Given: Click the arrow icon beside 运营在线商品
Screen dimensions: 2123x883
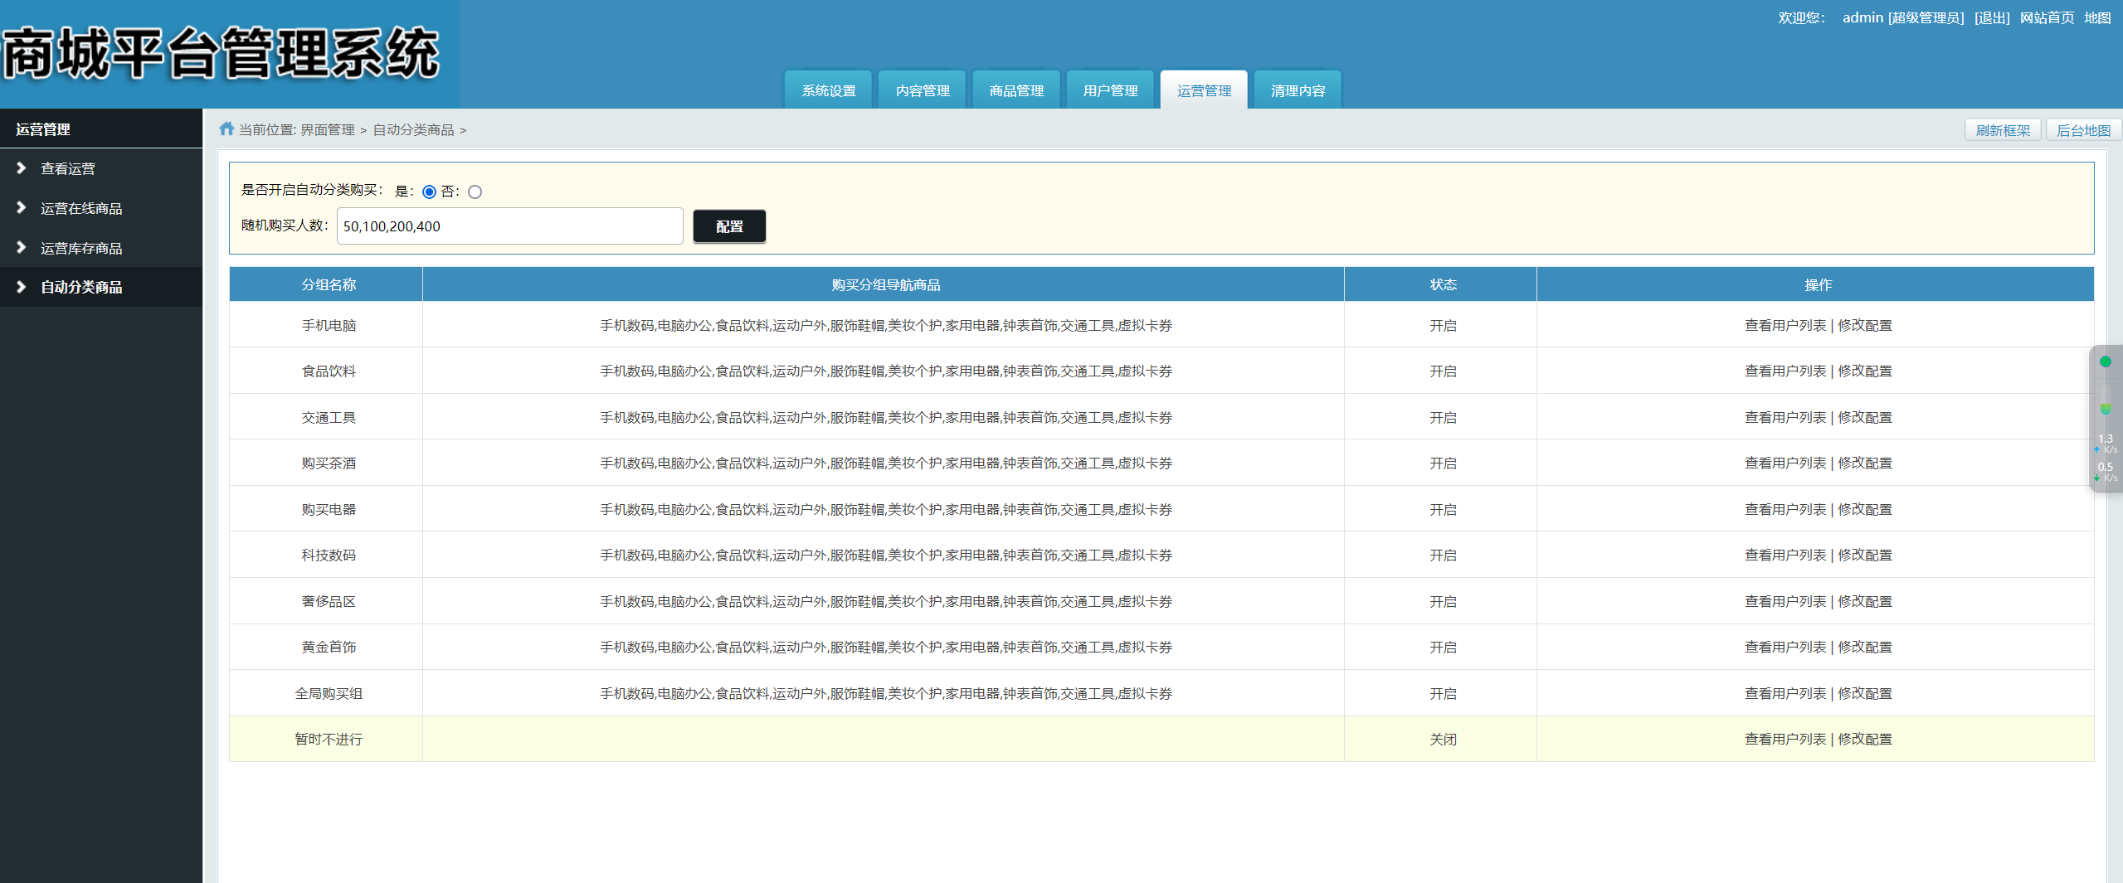Looking at the screenshot, I should pyautogui.click(x=22, y=208).
